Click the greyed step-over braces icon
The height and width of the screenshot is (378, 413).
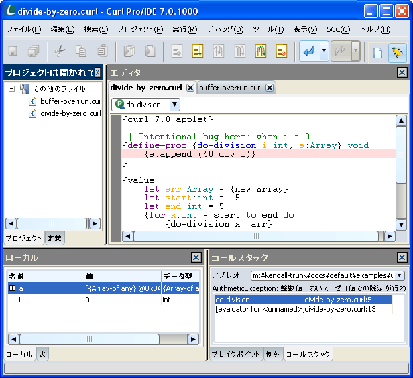tap(240, 51)
